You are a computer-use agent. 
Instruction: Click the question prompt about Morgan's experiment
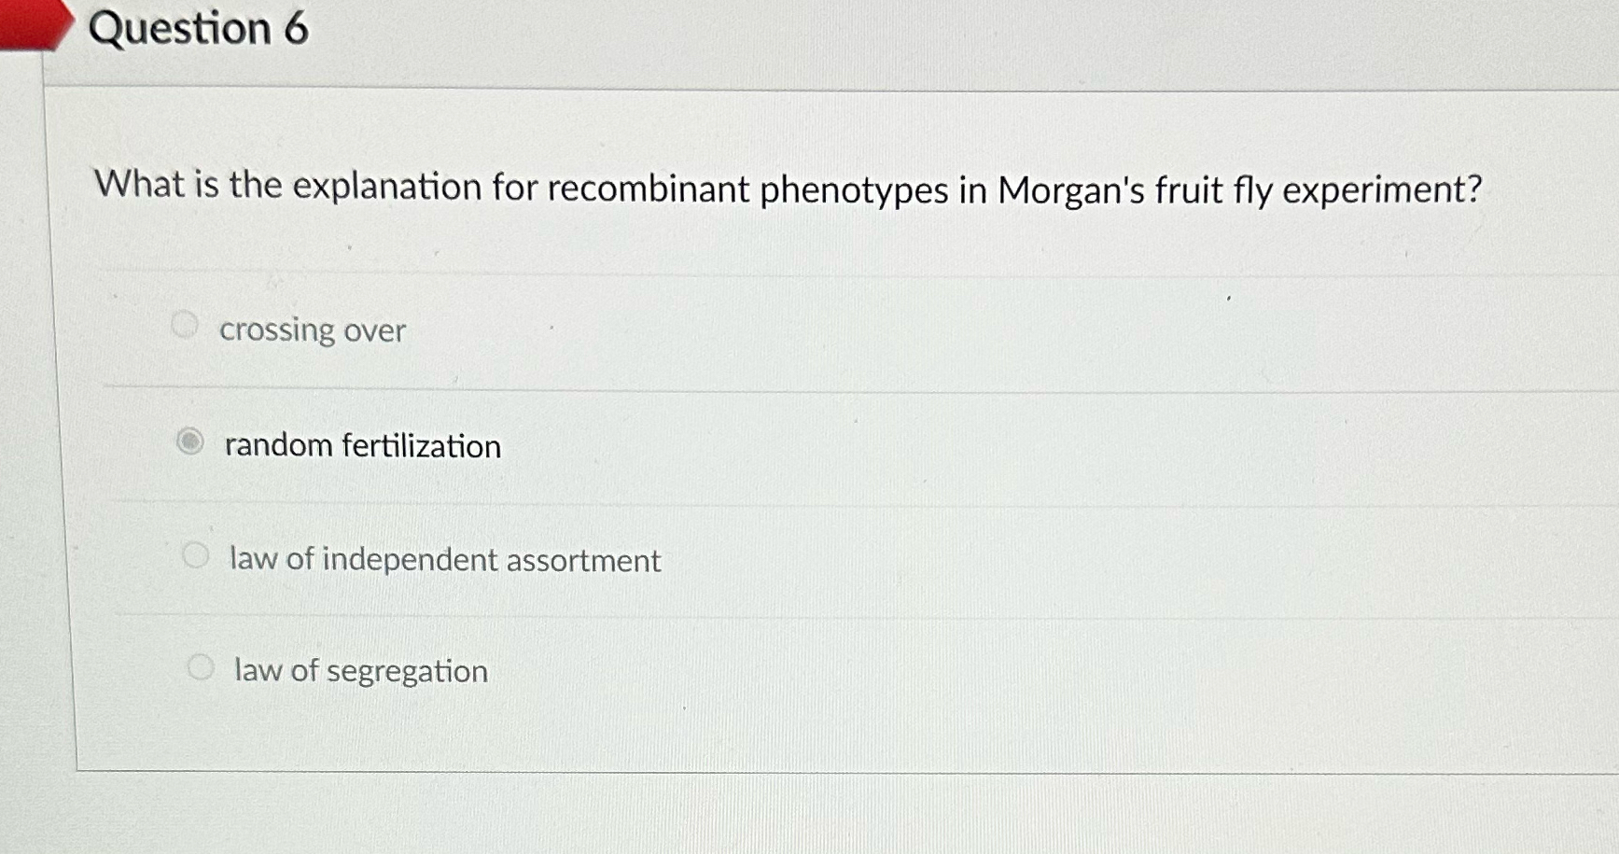(789, 189)
